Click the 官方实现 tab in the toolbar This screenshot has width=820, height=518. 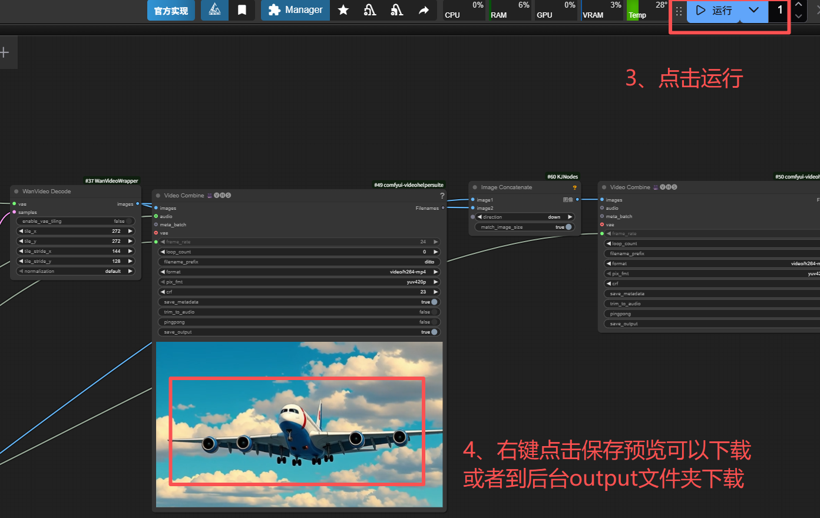pyautogui.click(x=171, y=10)
